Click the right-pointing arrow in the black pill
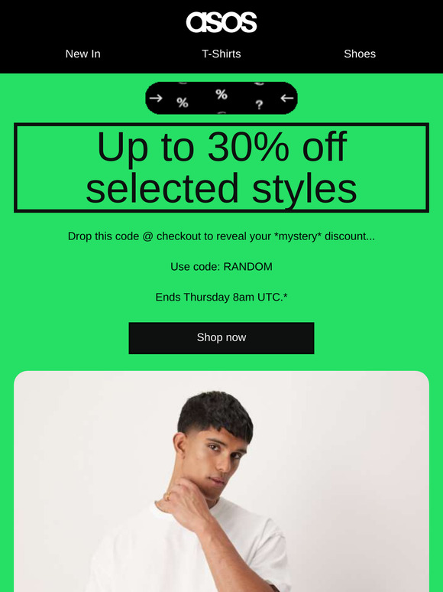The width and height of the screenshot is (443, 592). pyautogui.click(x=156, y=98)
